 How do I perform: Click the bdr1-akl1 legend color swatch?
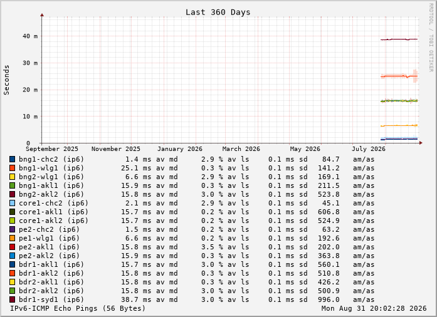pyautogui.click(x=13, y=264)
